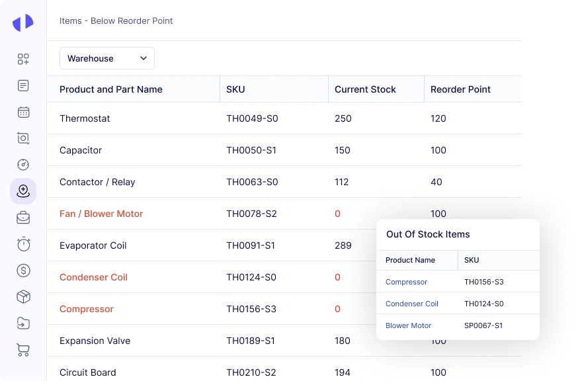Open the shopping cart sidebar icon

click(23, 350)
